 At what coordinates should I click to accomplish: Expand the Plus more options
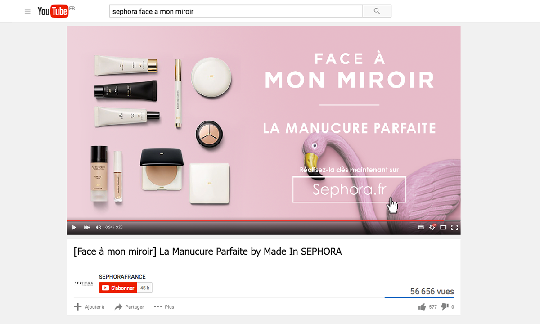point(164,307)
